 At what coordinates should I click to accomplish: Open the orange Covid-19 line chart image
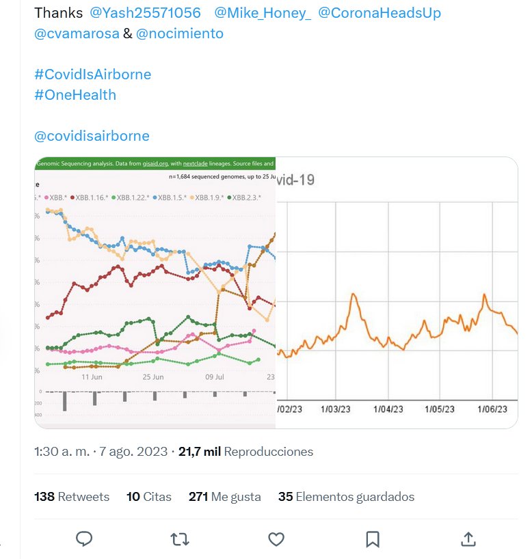(x=397, y=292)
